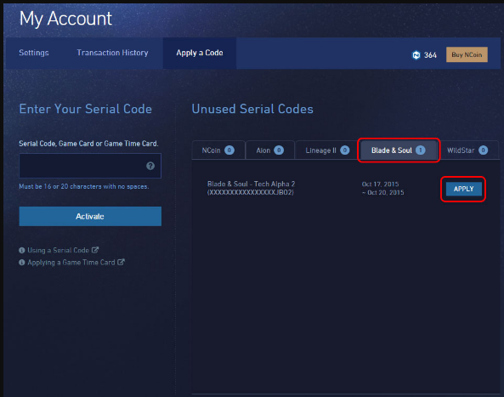The width and height of the screenshot is (504, 397).
Task: Open the Settings tab
Action: coord(34,53)
